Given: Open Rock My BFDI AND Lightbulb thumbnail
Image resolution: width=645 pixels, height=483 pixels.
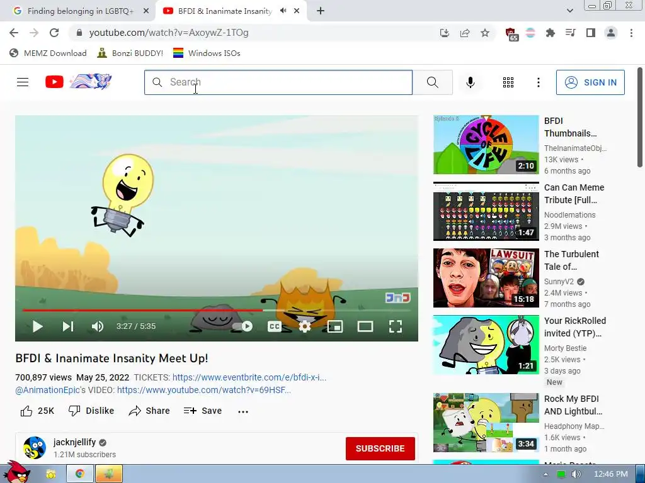Looking at the screenshot, I should click(486, 423).
